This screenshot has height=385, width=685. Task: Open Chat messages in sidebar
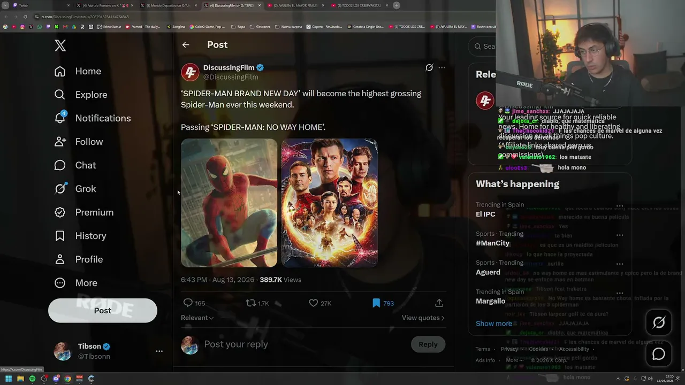point(75,165)
